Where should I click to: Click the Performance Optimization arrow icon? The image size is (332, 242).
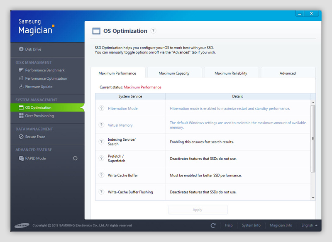tap(21, 78)
